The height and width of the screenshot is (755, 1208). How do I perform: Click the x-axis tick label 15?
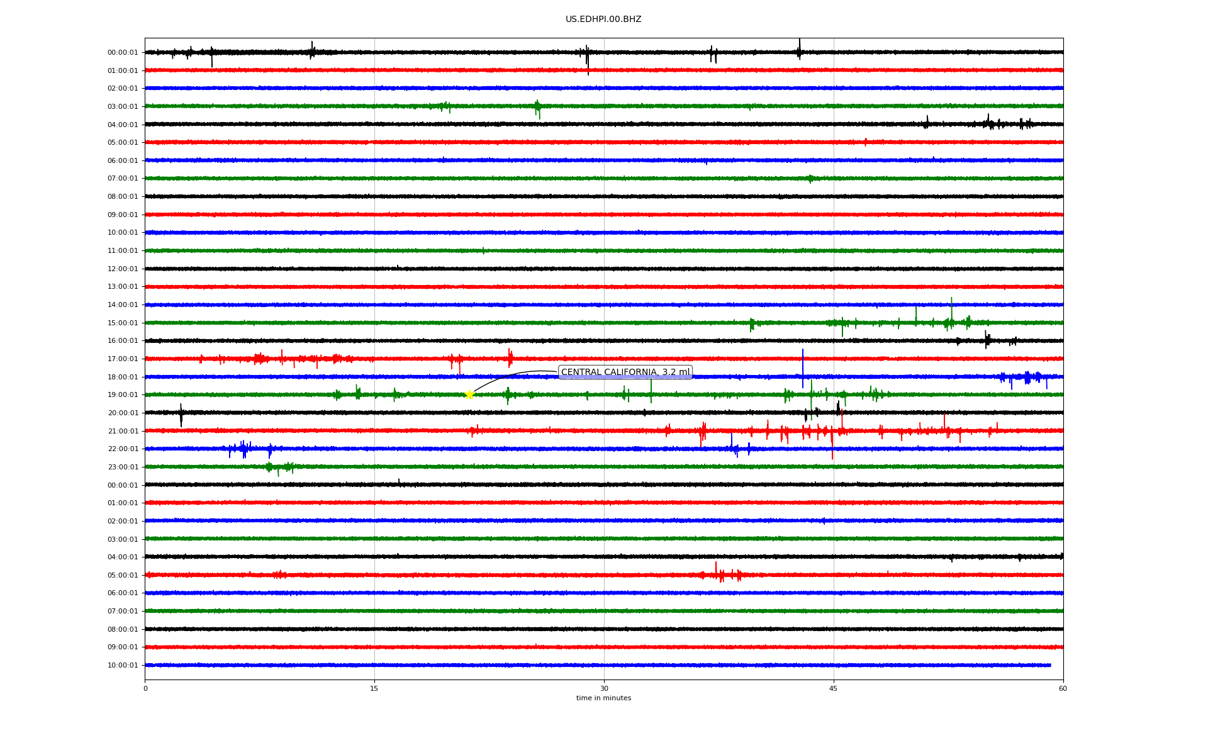[374, 688]
